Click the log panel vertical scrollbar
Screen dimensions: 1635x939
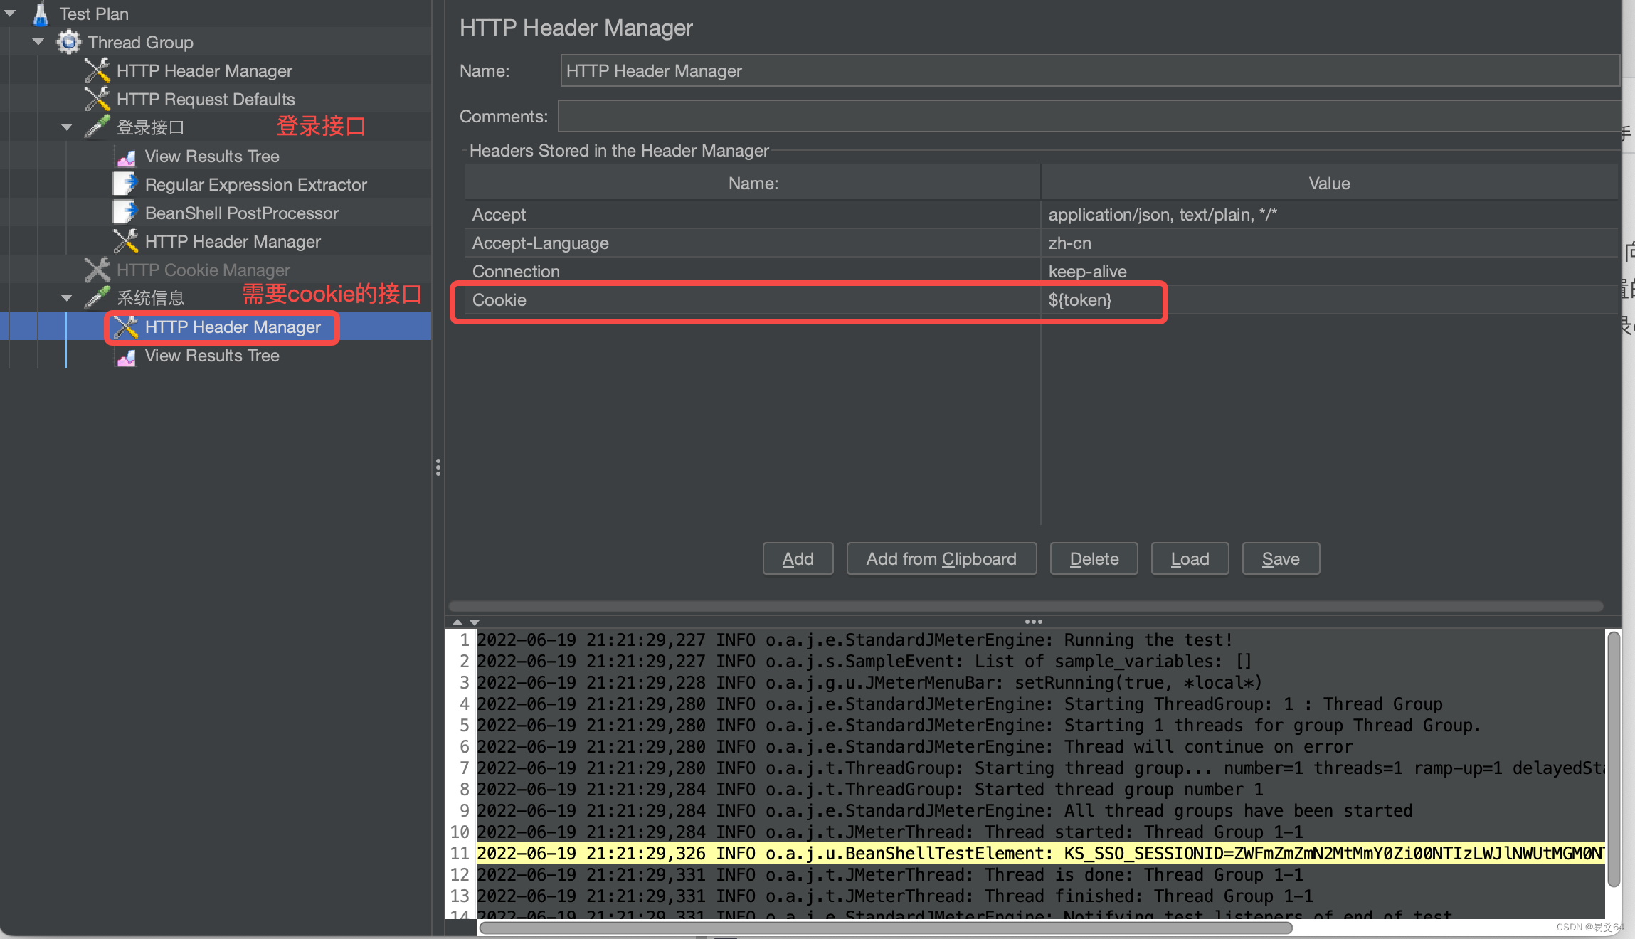pyautogui.click(x=1614, y=758)
